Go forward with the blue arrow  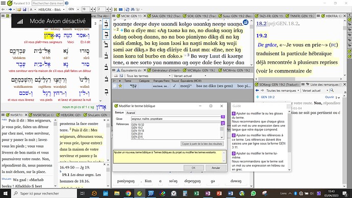coord(10,9)
